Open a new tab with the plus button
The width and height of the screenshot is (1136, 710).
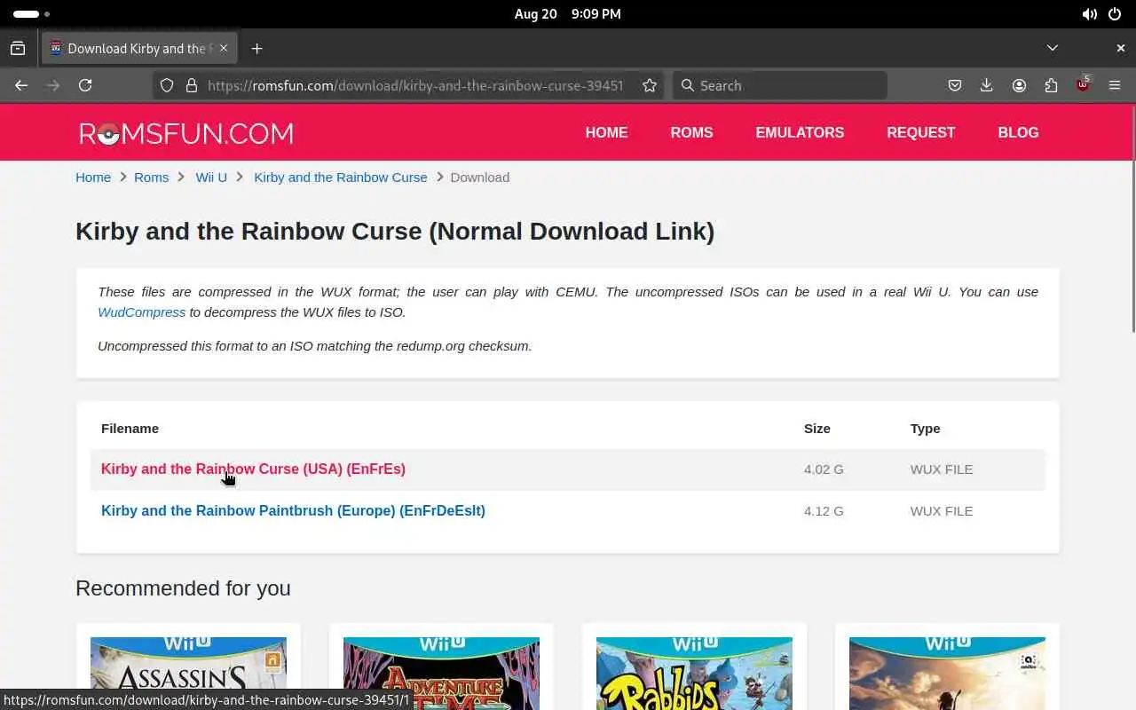click(x=256, y=48)
